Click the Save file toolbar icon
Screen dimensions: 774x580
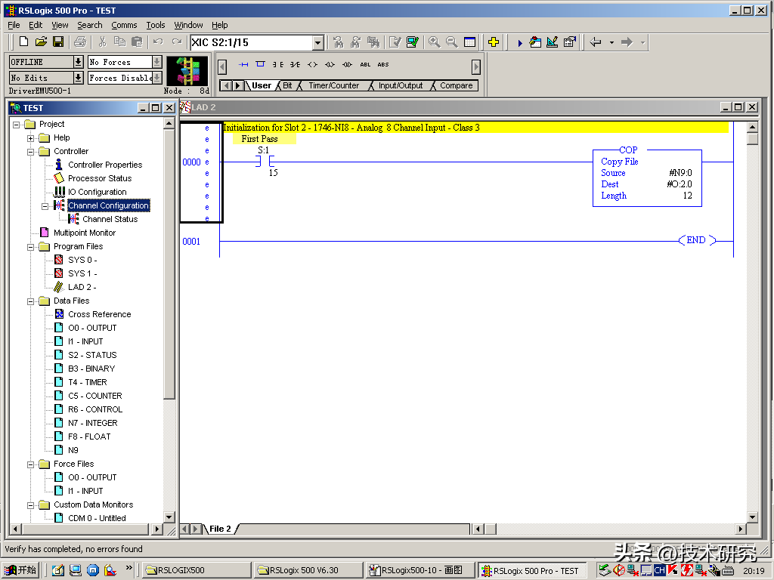click(58, 42)
